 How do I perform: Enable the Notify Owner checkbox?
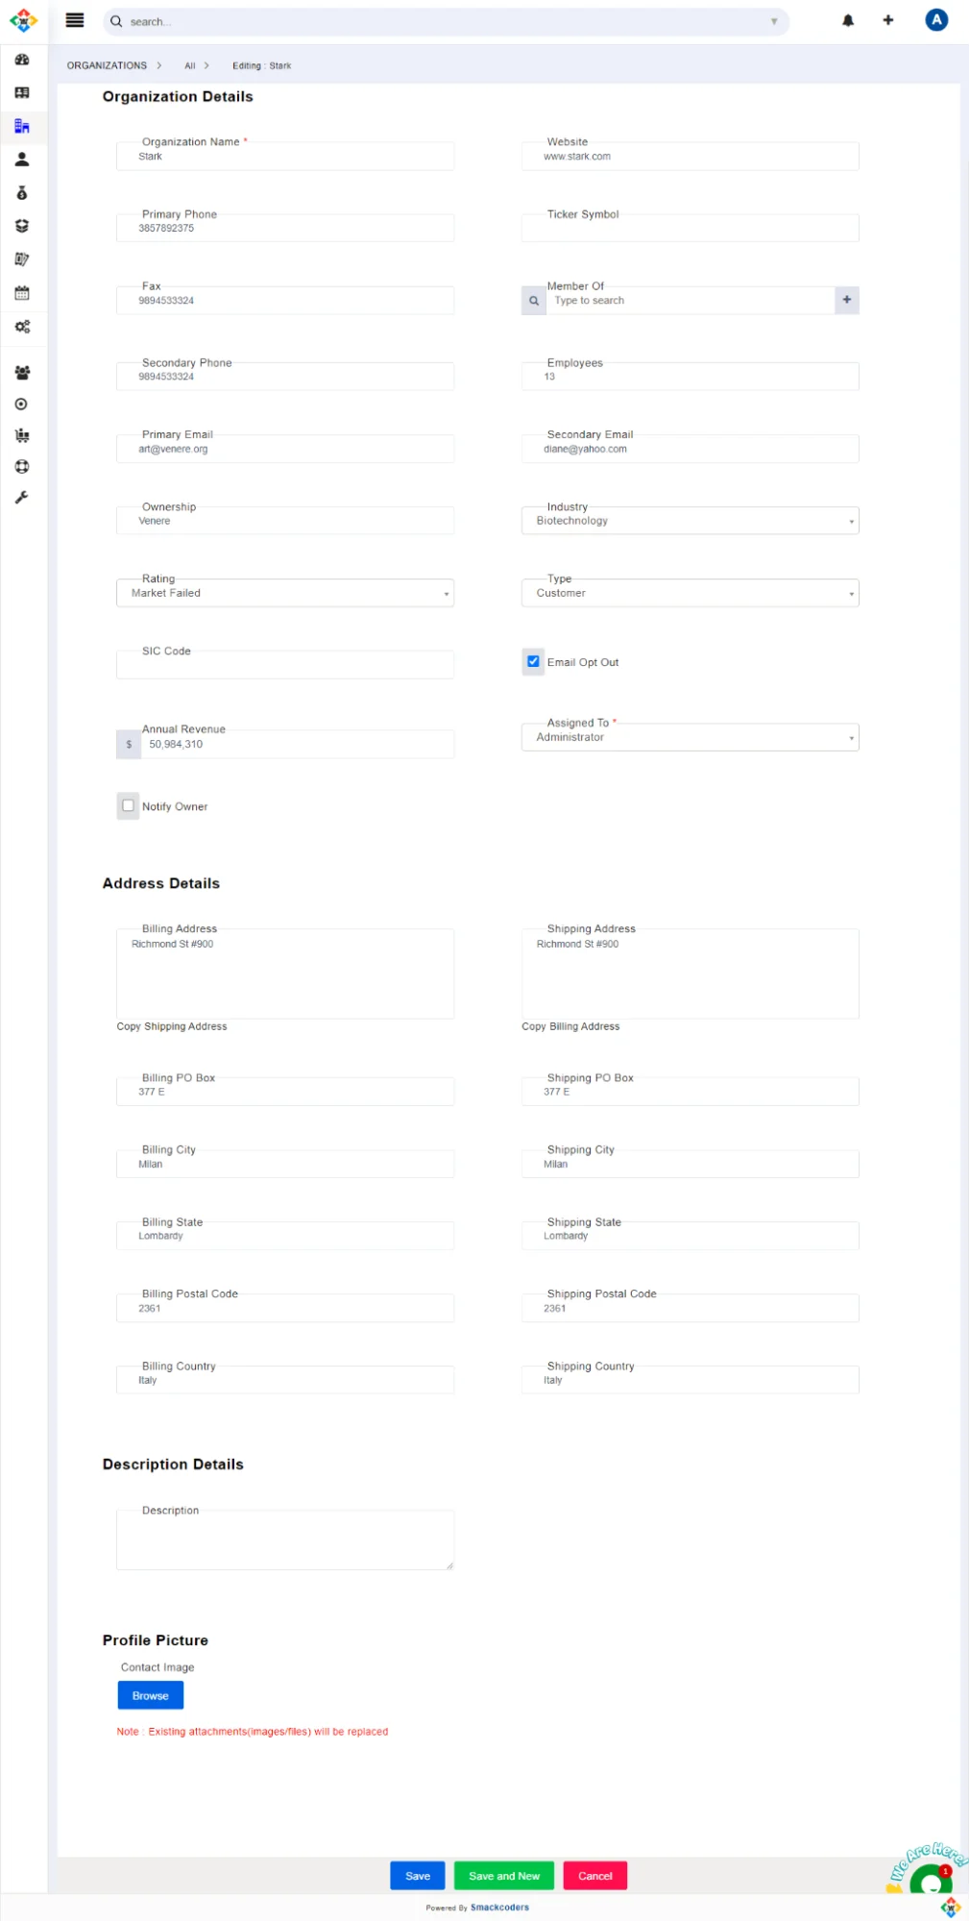tap(128, 805)
